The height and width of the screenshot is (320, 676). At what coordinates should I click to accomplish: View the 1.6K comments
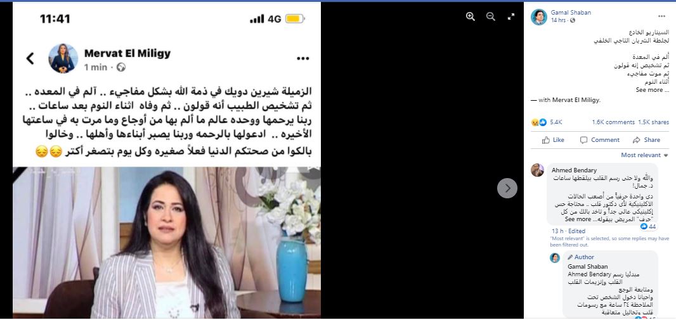point(613,122)
